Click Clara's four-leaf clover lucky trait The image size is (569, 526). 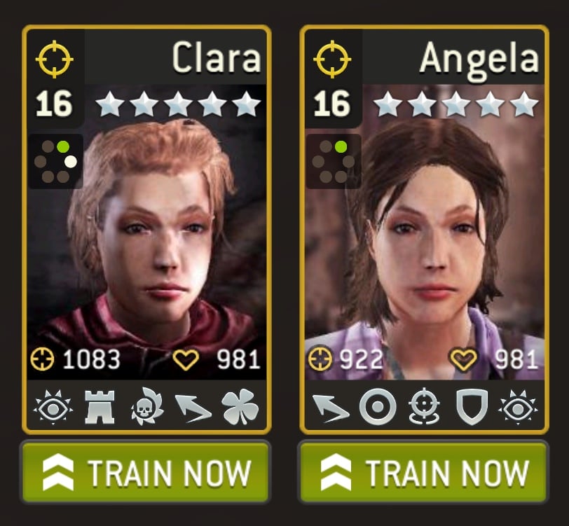pos(240,407)
